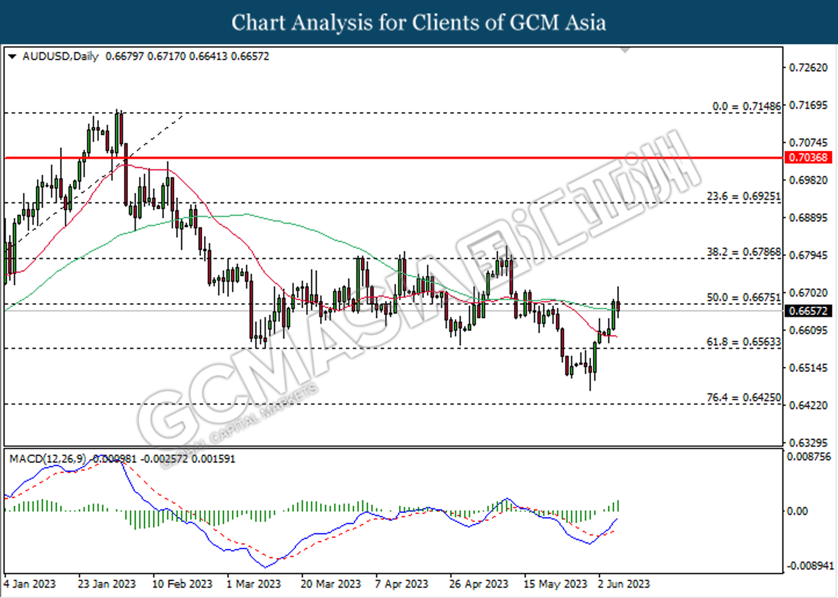Click the MACD 0.00 zero level label
This screenshot has height=598, width=838.
797,511
